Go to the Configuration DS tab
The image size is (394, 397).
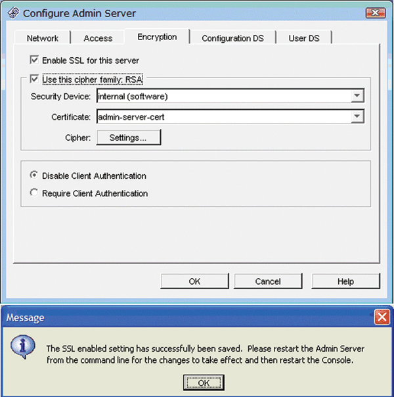pyautogui.click(x=232, y=38)
